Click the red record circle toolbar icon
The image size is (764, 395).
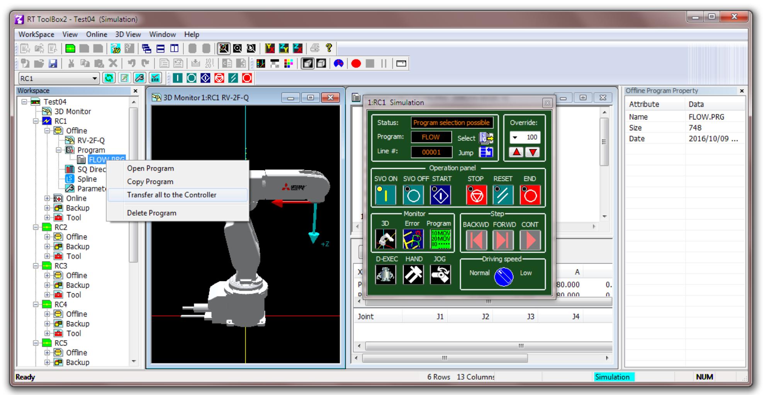356,63
